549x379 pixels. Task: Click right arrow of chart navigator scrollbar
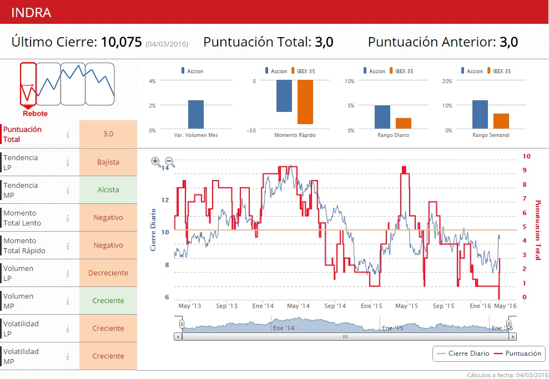click(513, 337)
